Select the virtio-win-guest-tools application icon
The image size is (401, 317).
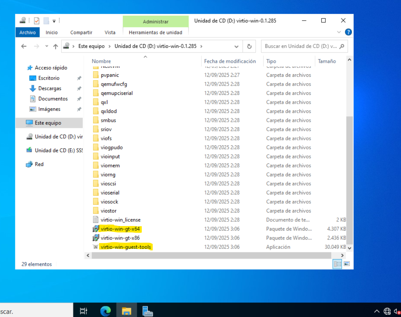tap(96, 247)
